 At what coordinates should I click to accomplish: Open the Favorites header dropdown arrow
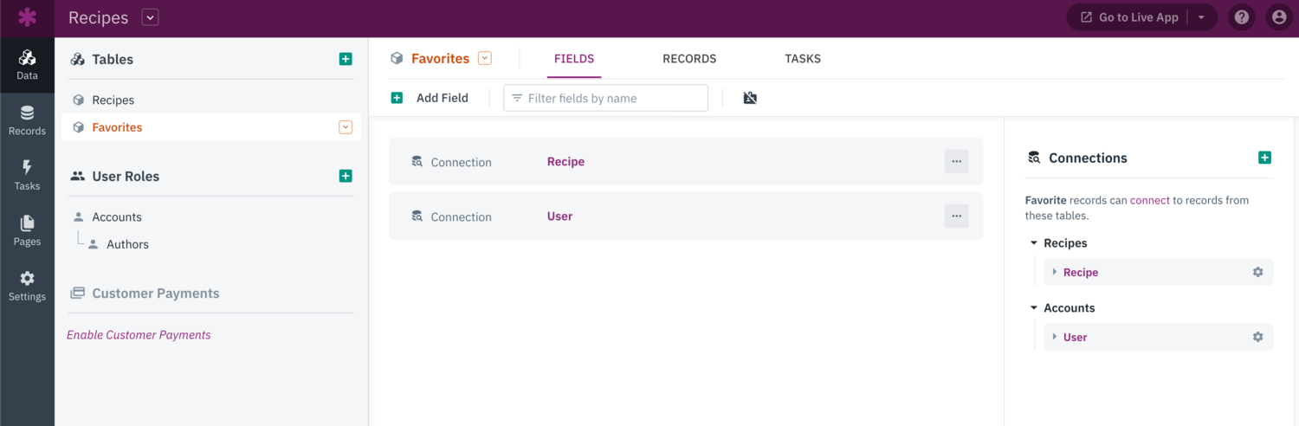pyautogui.click(x=485, y=58)
